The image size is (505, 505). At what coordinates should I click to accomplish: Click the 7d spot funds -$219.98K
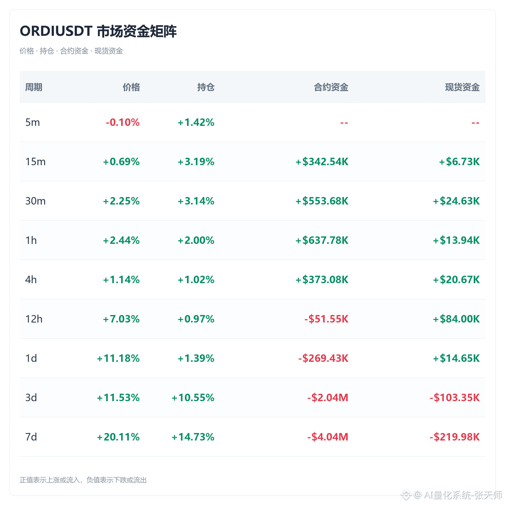pyautogui.click(x=455, y=437)
